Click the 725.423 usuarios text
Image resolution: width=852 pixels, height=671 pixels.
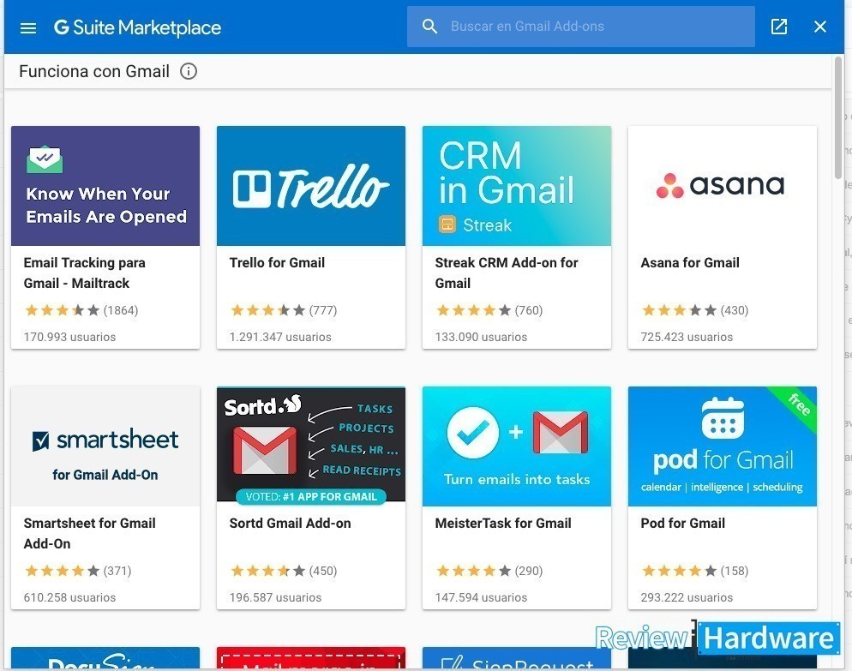tap(687, 337)
